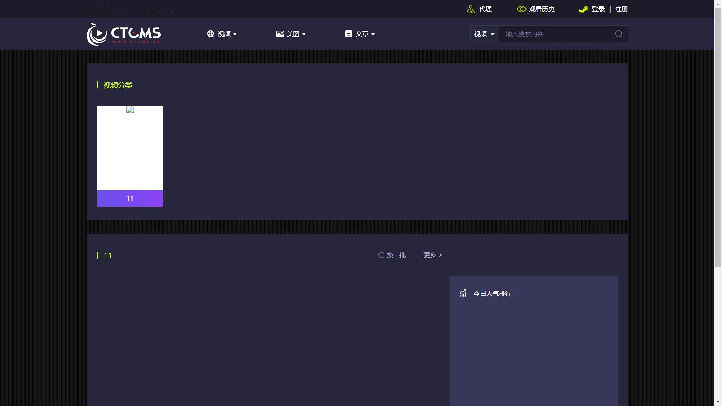Click the film reel icon for 视频
This screenshot has width=722, height=406.
(x=210, y=34)
